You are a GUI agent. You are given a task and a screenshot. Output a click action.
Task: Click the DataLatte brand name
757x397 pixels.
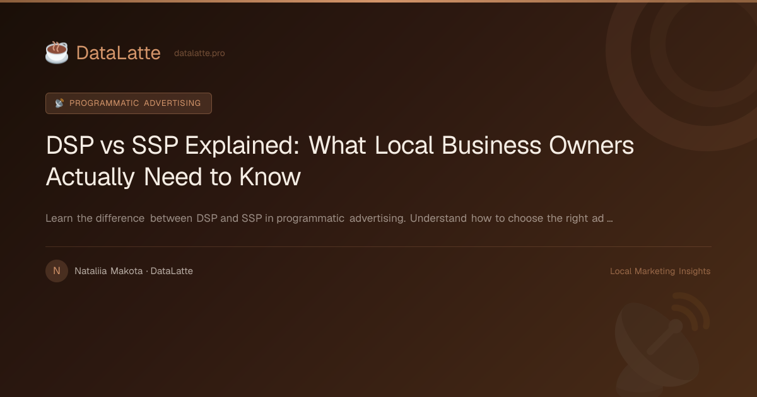coord(118,53)
